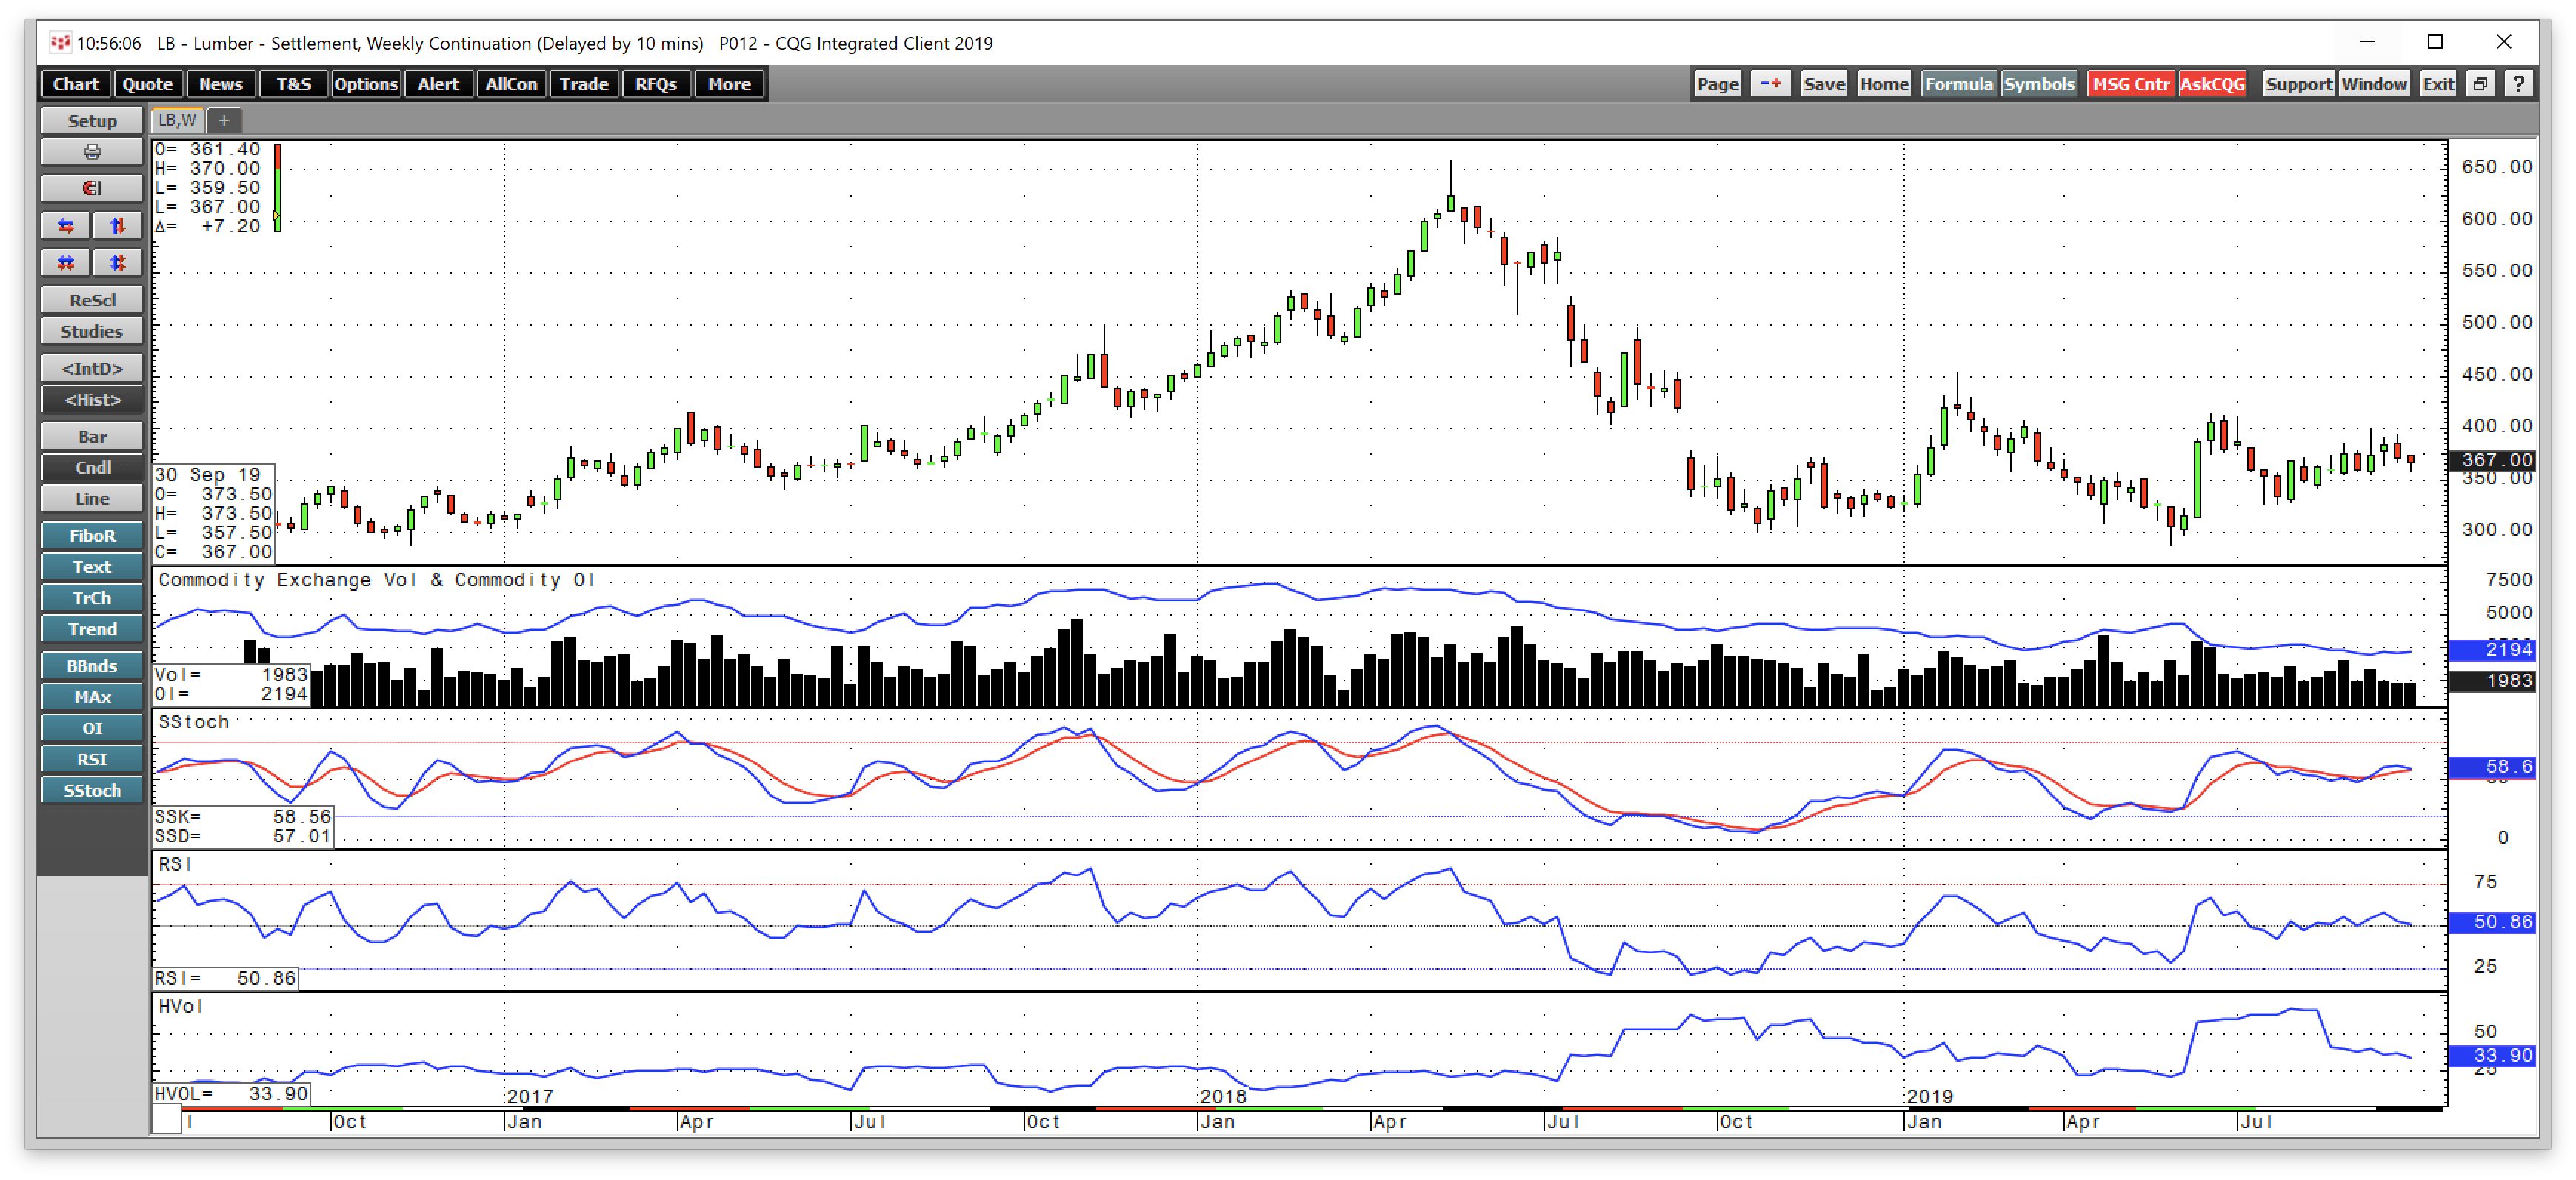Toggle the <Hist> historical mode
The width and height of the screenshot is (2576, 1180).
coord(91,400)
